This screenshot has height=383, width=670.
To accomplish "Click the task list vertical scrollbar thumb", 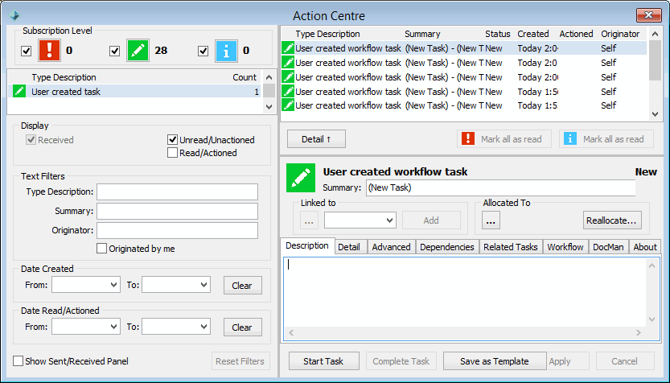I will (655, 60).
